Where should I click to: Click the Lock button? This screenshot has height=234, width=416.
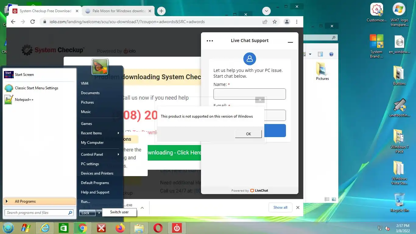(x=87, y=213)
